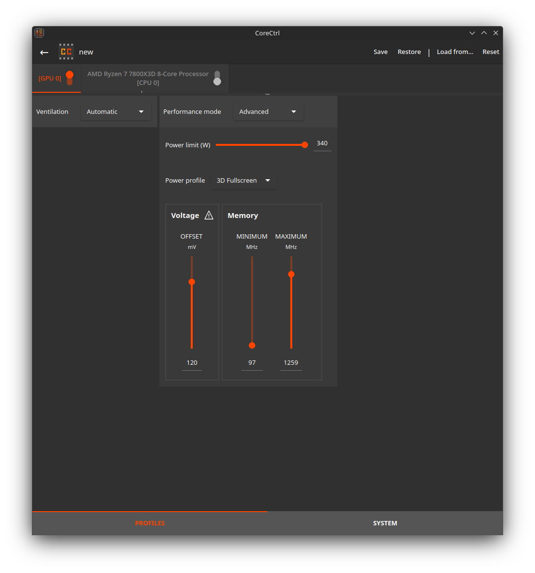Click the CC profile icon beside new
The width and height of the screenshot is (535, 573).
coord(66,52)
